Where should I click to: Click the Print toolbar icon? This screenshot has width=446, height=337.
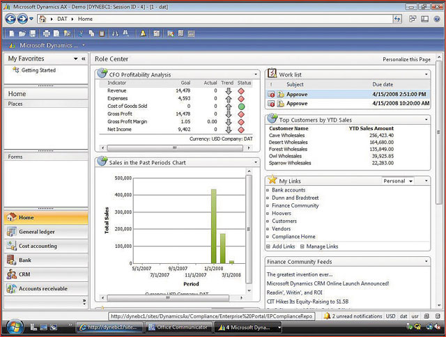47,33
